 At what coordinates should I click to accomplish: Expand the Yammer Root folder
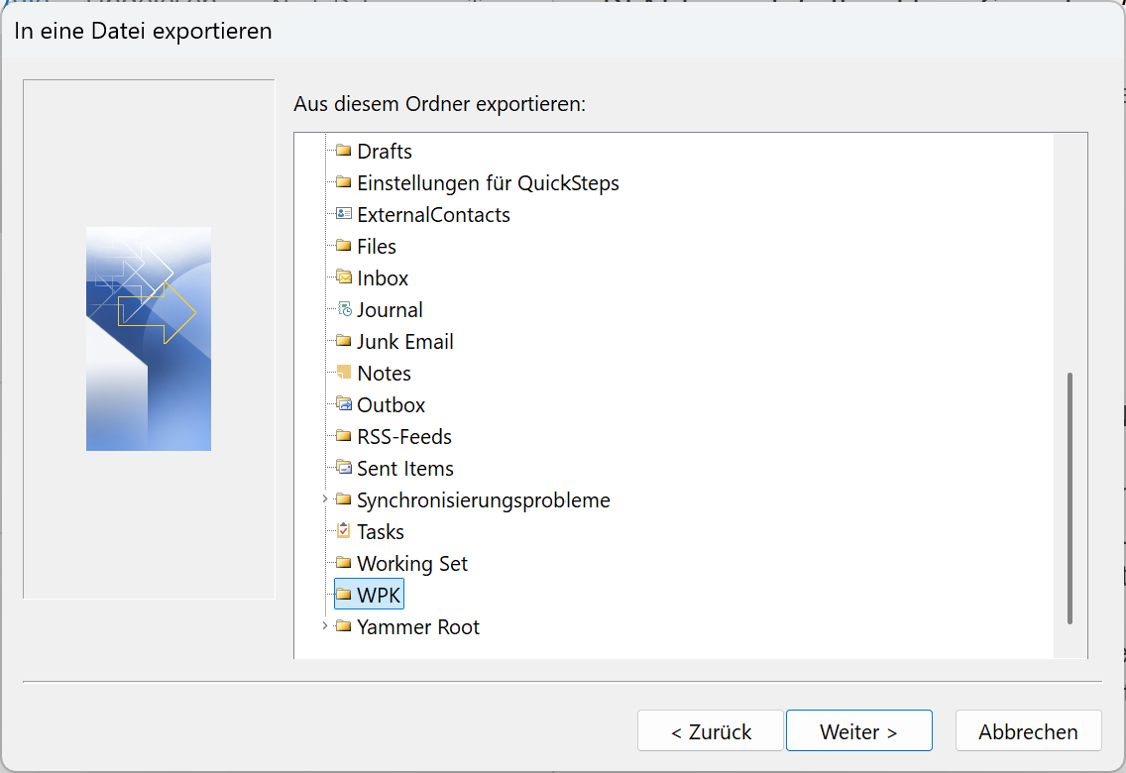point(324,626)
